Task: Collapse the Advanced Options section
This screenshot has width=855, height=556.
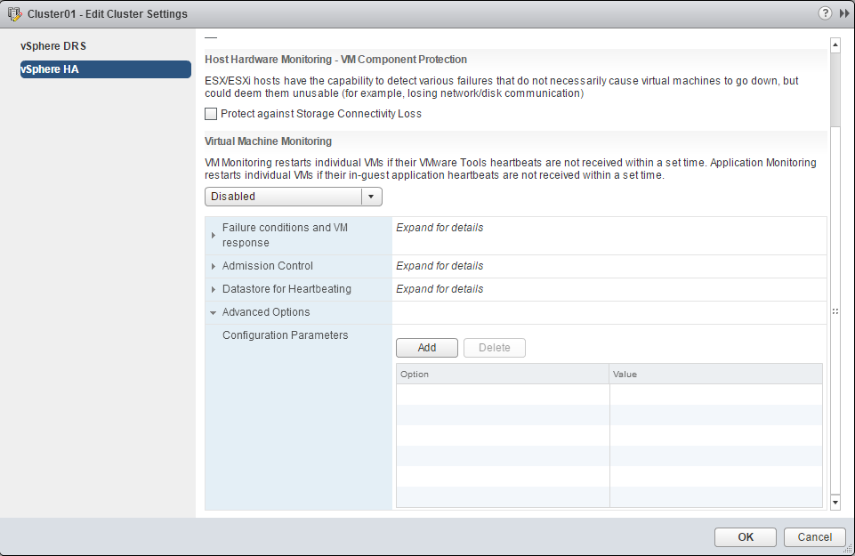Action: click(214, 312)
